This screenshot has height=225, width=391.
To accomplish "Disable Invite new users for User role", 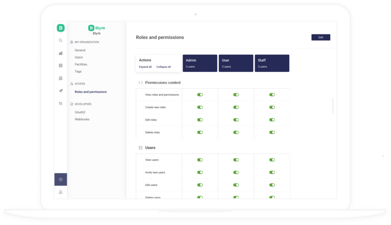I will [x=236, y=172].
